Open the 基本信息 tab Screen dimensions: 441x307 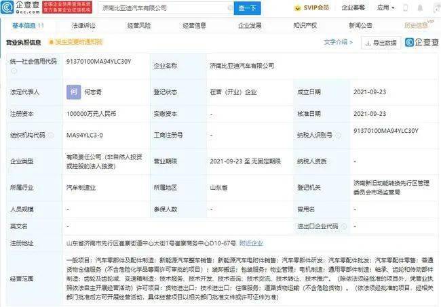(28, 26)
